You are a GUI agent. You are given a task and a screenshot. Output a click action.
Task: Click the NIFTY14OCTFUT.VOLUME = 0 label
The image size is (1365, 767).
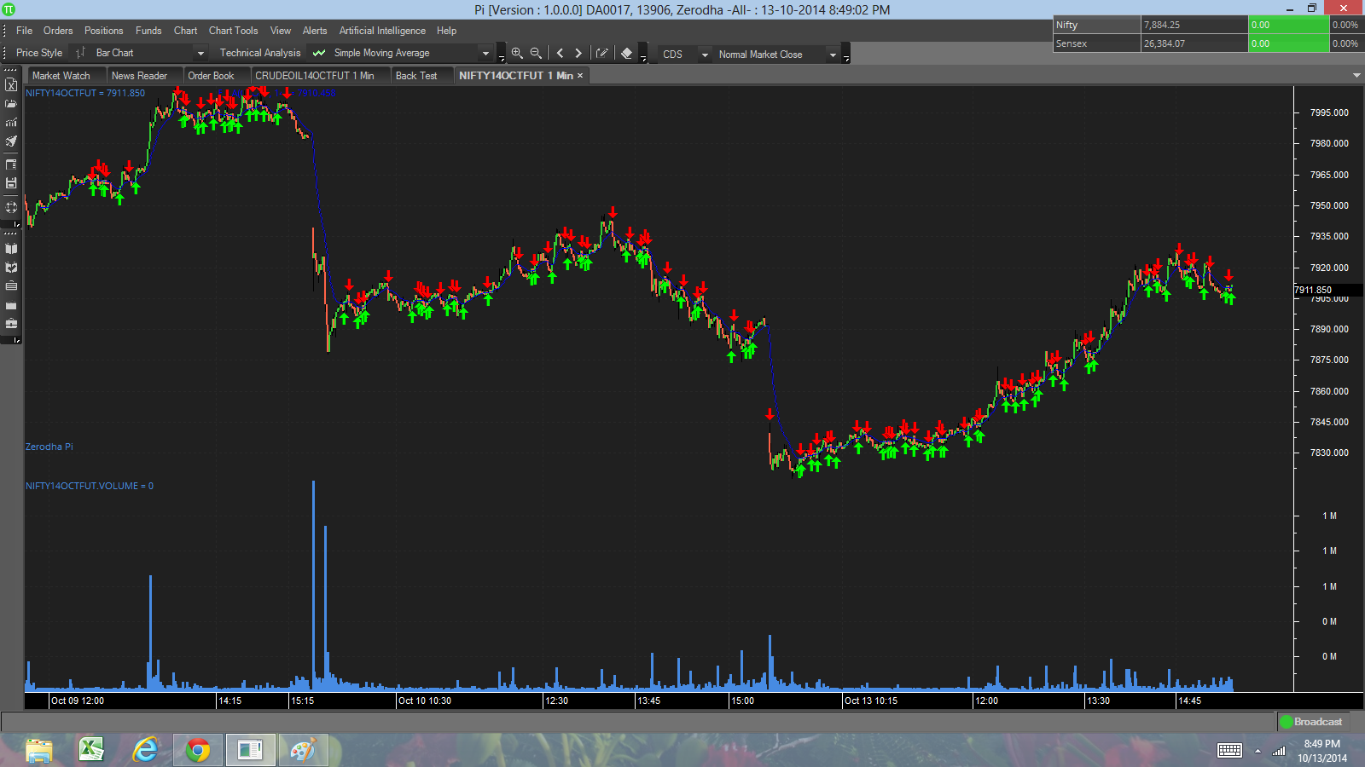(x=90, y=486)
